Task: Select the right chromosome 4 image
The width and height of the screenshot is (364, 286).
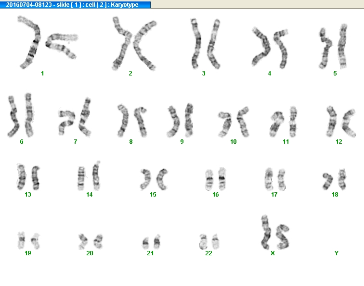Action: (281, 49)
